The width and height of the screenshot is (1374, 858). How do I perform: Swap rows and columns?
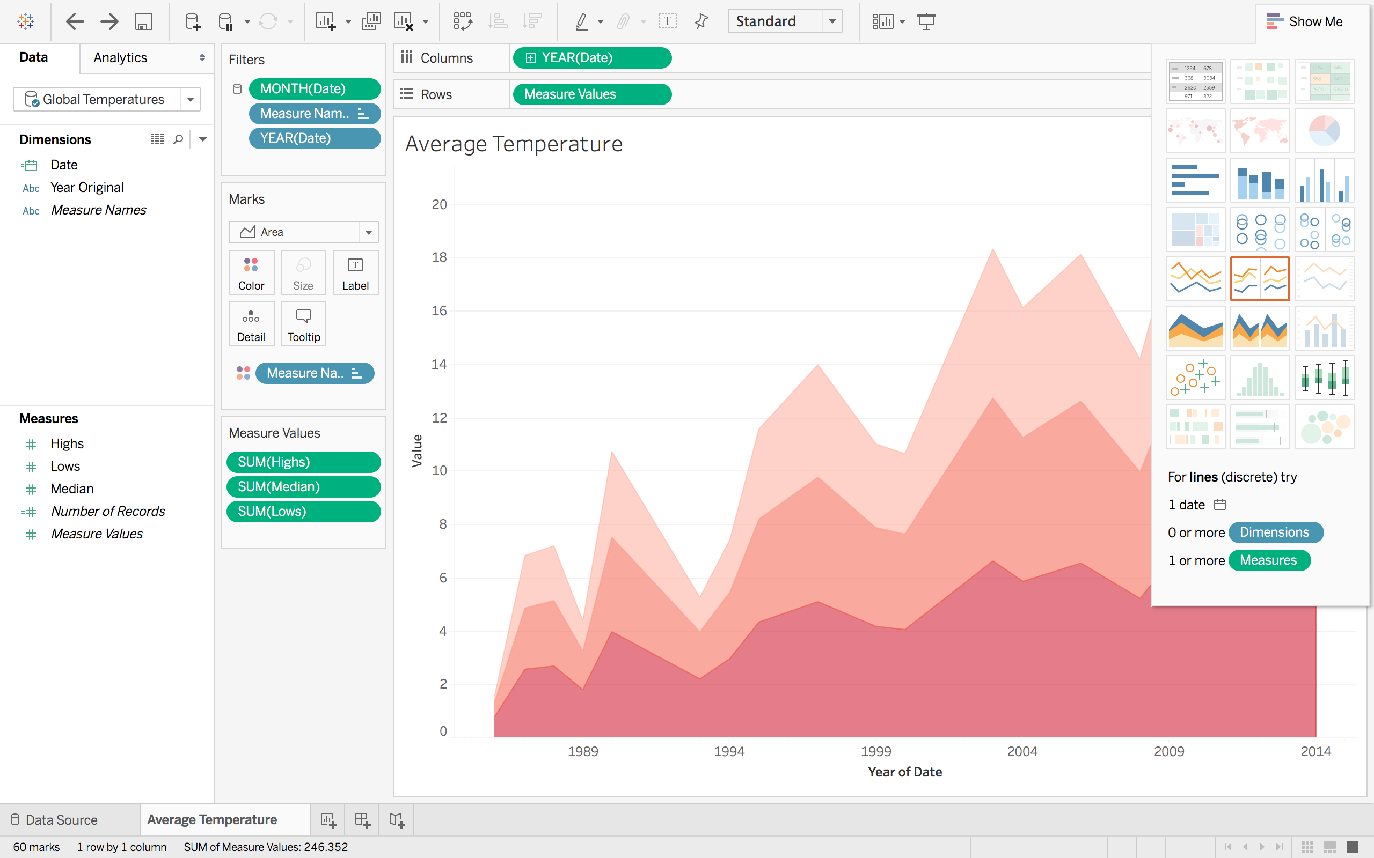[x=463, y=21]
